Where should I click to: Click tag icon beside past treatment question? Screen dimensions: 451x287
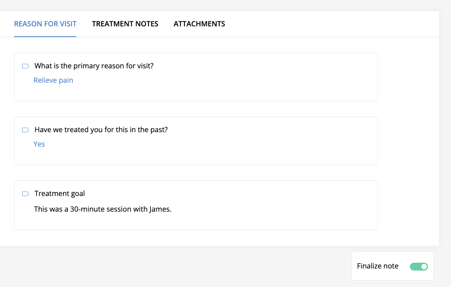pyautogui.click(x=25, y=130)
